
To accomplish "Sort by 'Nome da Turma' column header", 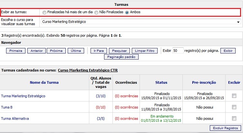I will [x=44, y=82].
